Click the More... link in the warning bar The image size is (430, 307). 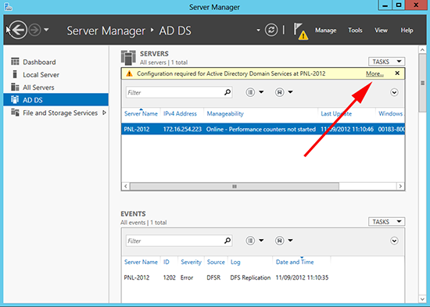[x=374, y=73]
